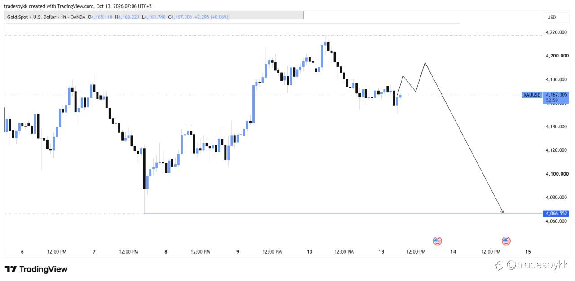The height and width of the screenshot is (281, 575).
Task: Click the high value H4,168.220
Action: [x=127, y=17]
